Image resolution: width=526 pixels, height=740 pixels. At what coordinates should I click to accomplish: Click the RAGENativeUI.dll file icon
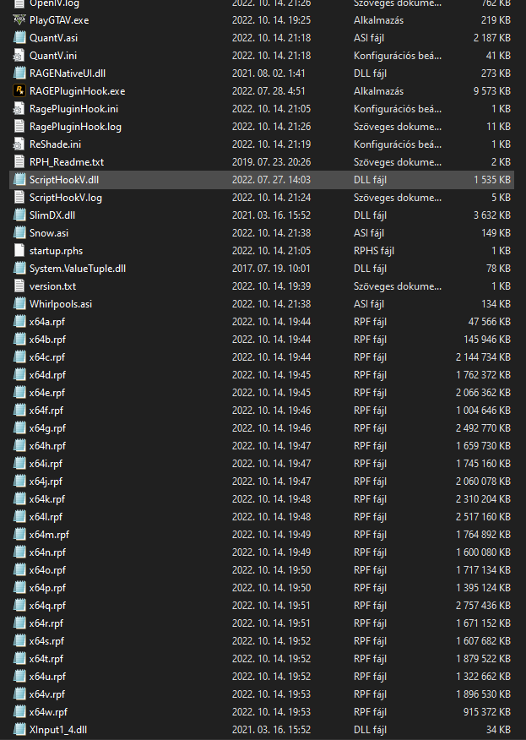click(19, 73)
